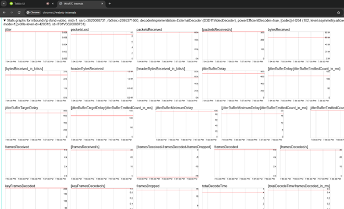Close the WebRTC Internals tab
Screen dimensions: 344x209
coord(102,3)
